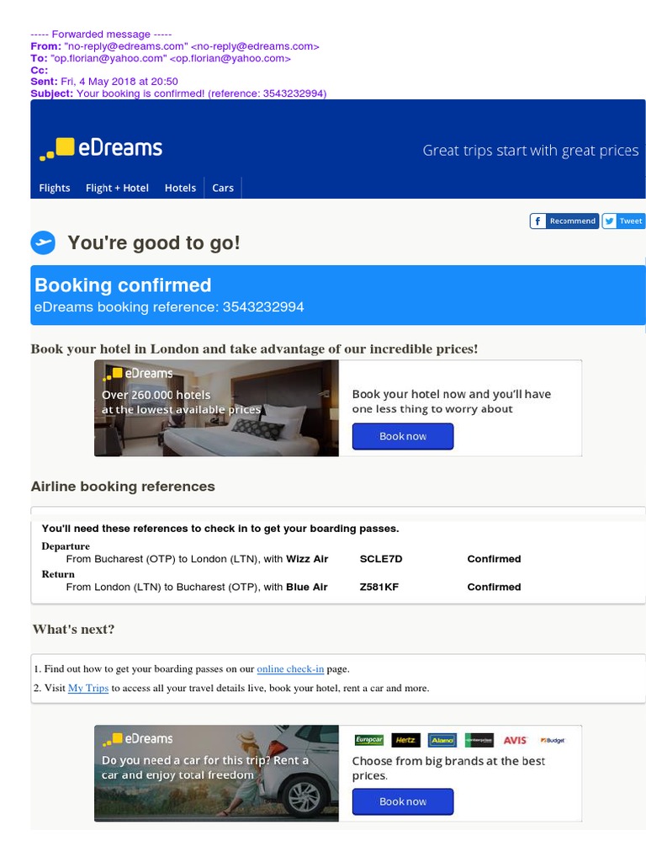Open the Flight + Hotel menu item
Viewport: 646px width, 862px height.
point(117,188)
